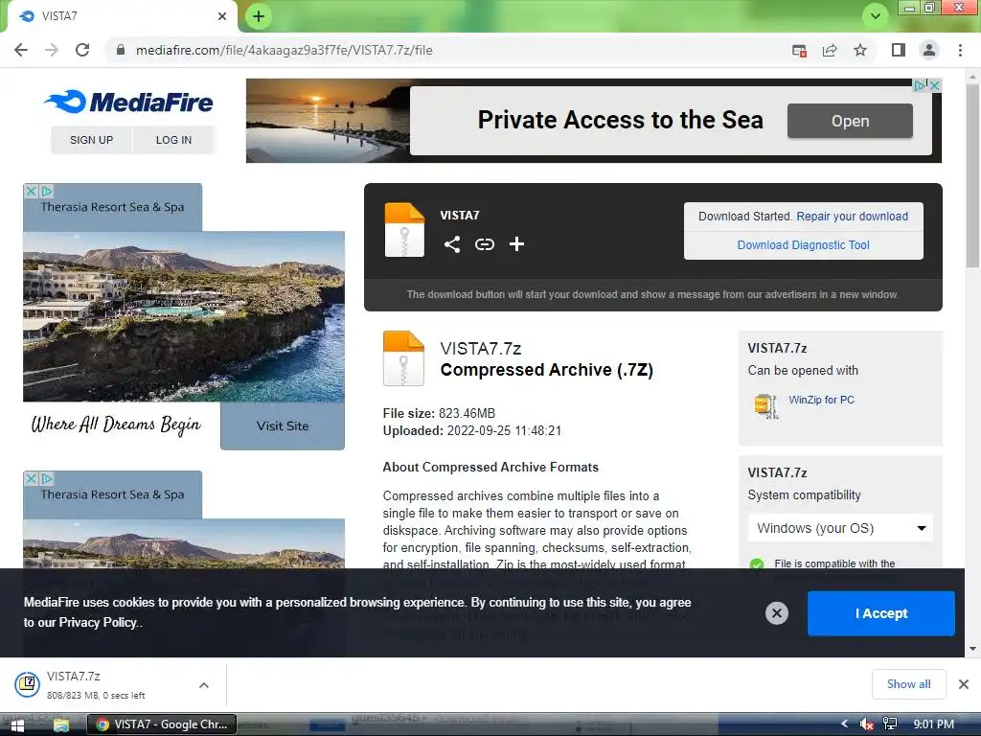
Task: Click the page vertical scrollbar
Action: 972,175
